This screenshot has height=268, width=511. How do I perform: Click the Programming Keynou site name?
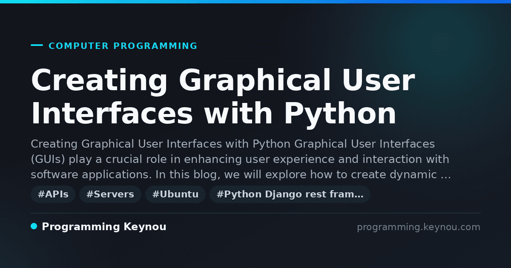tap(104, 227)
